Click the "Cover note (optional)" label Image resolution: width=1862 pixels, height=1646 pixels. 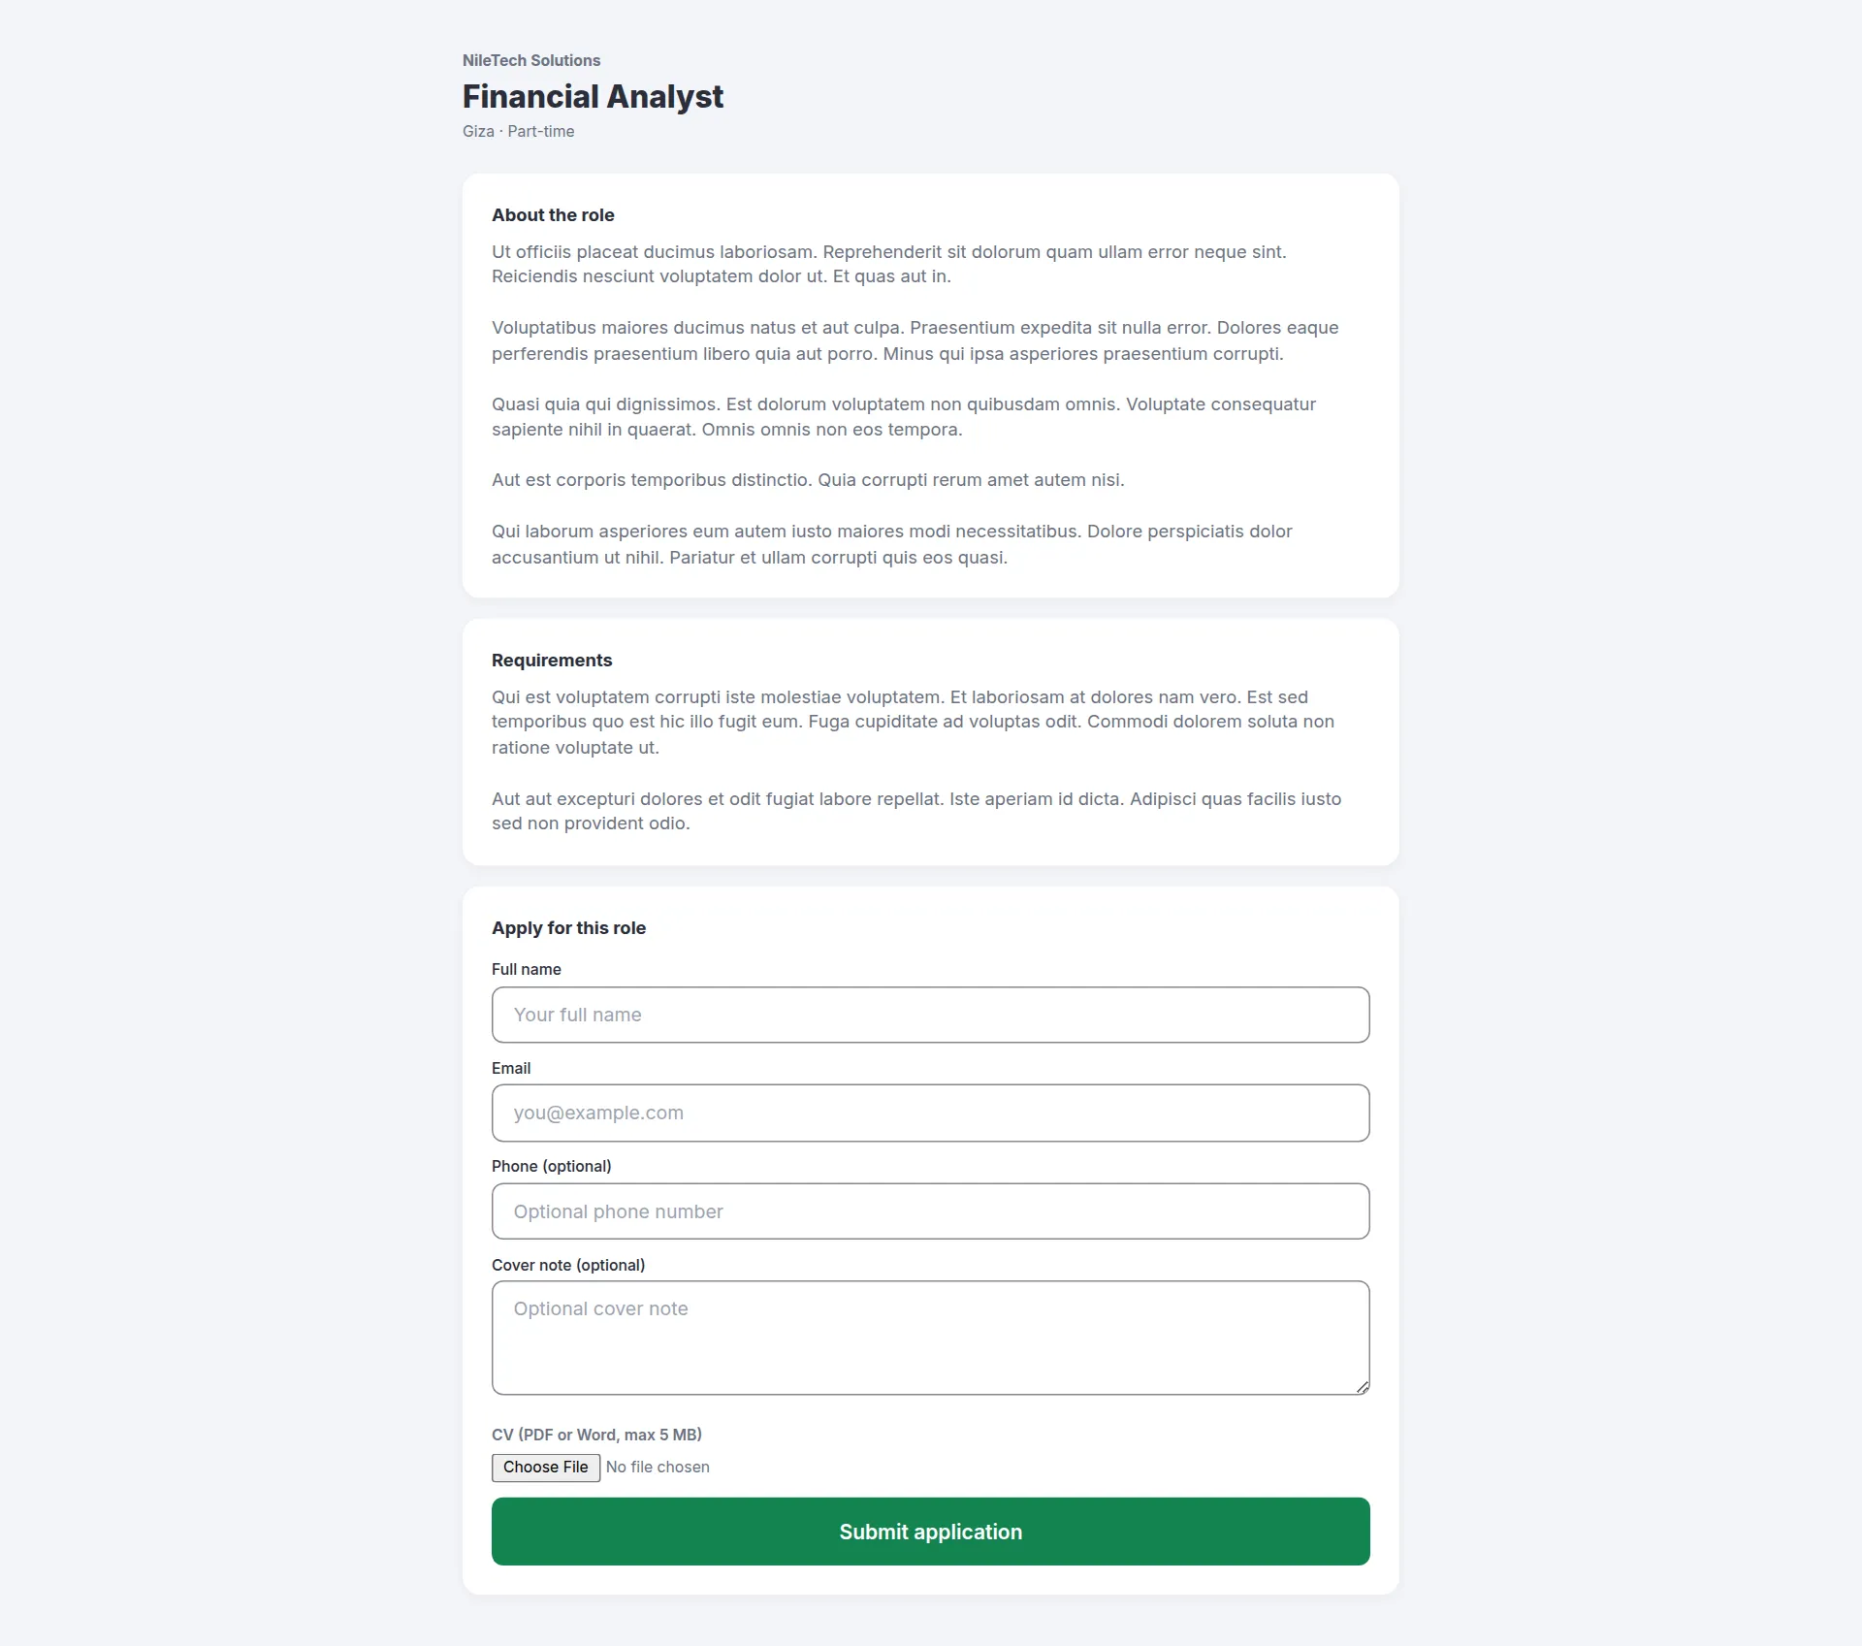(x=568, y=1265)
